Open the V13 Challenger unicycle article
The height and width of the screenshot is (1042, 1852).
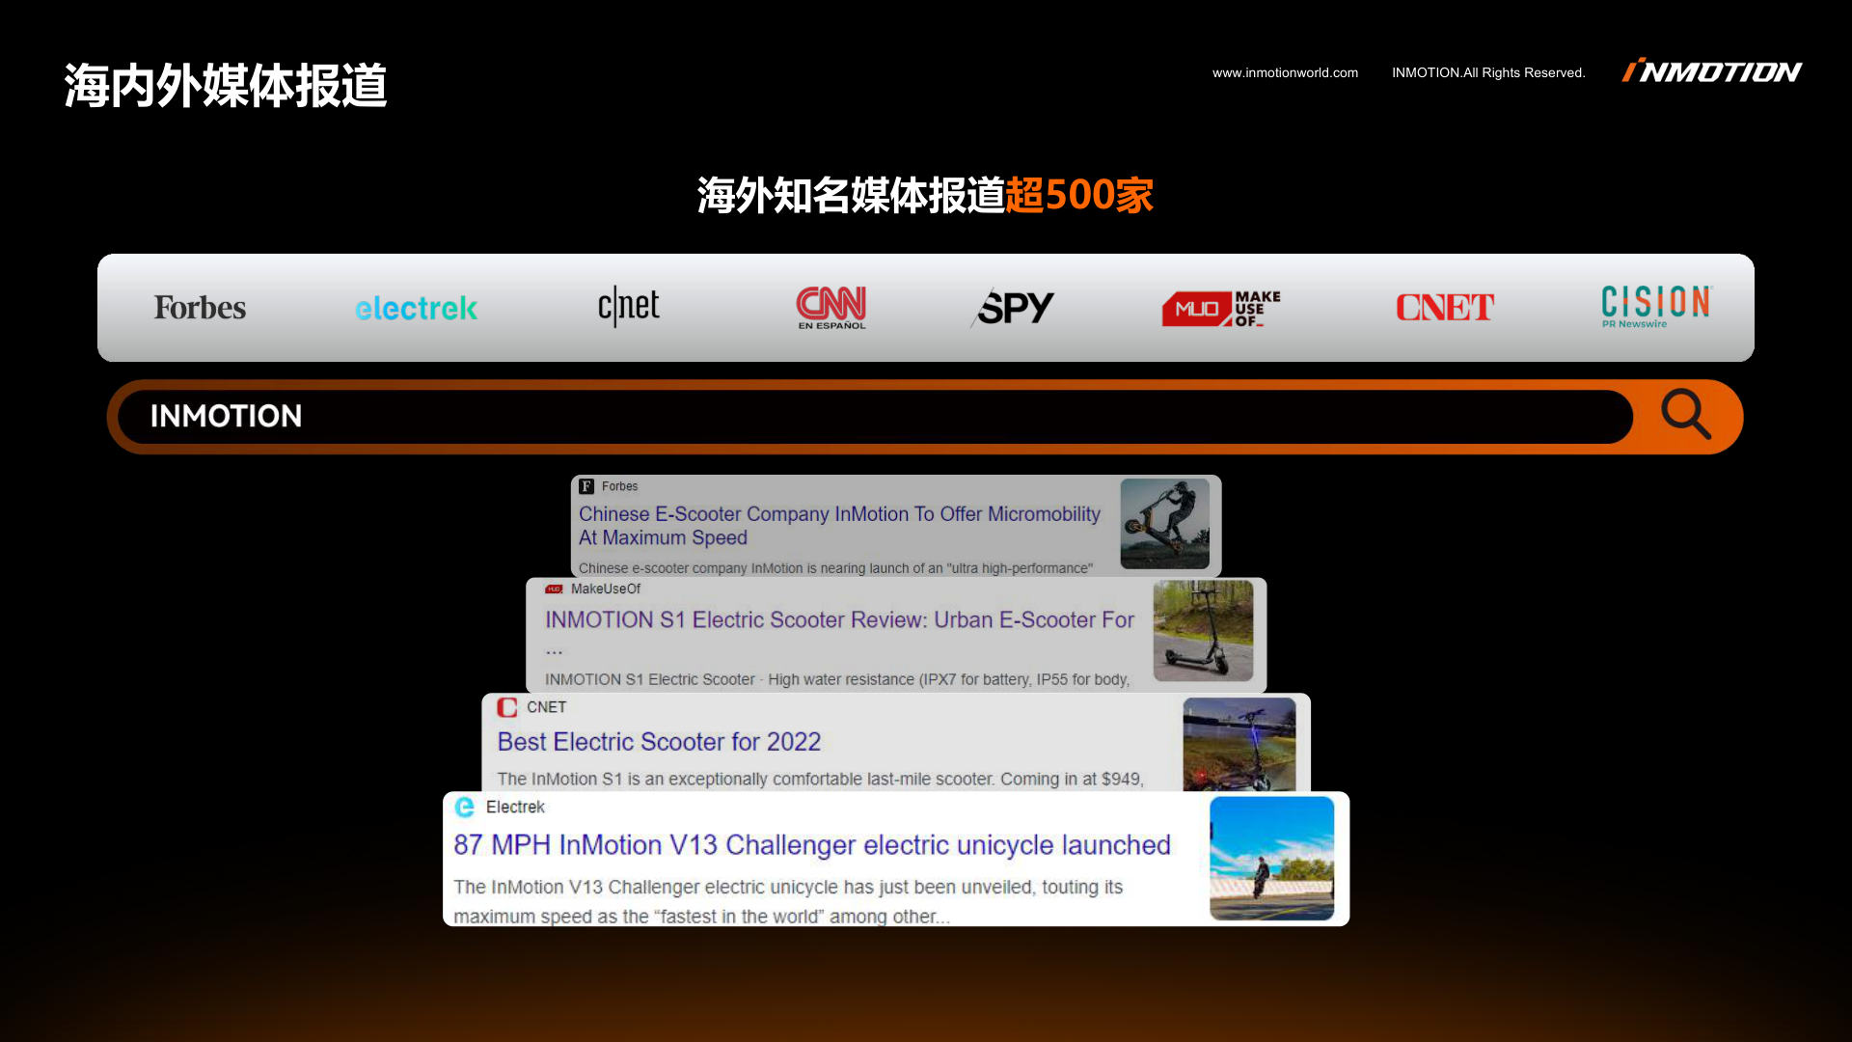812,845
